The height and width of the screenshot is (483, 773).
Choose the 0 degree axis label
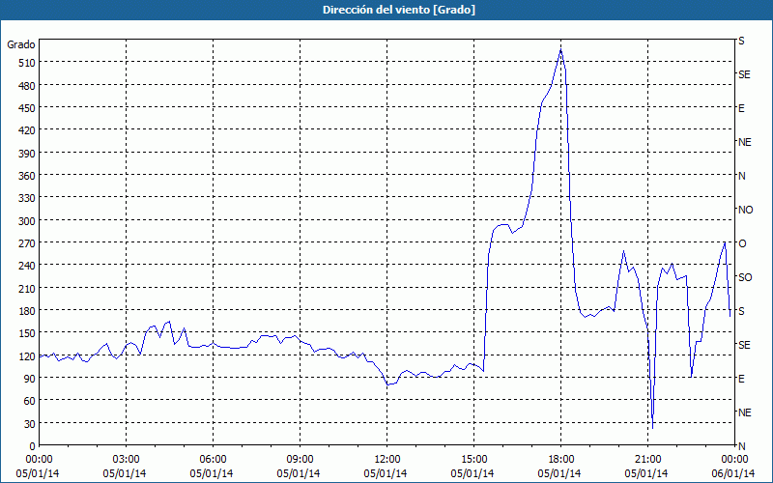tap(33, 446)
